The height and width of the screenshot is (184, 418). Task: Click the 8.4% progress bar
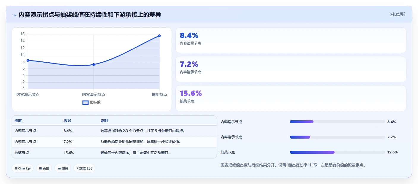point(337,122)
